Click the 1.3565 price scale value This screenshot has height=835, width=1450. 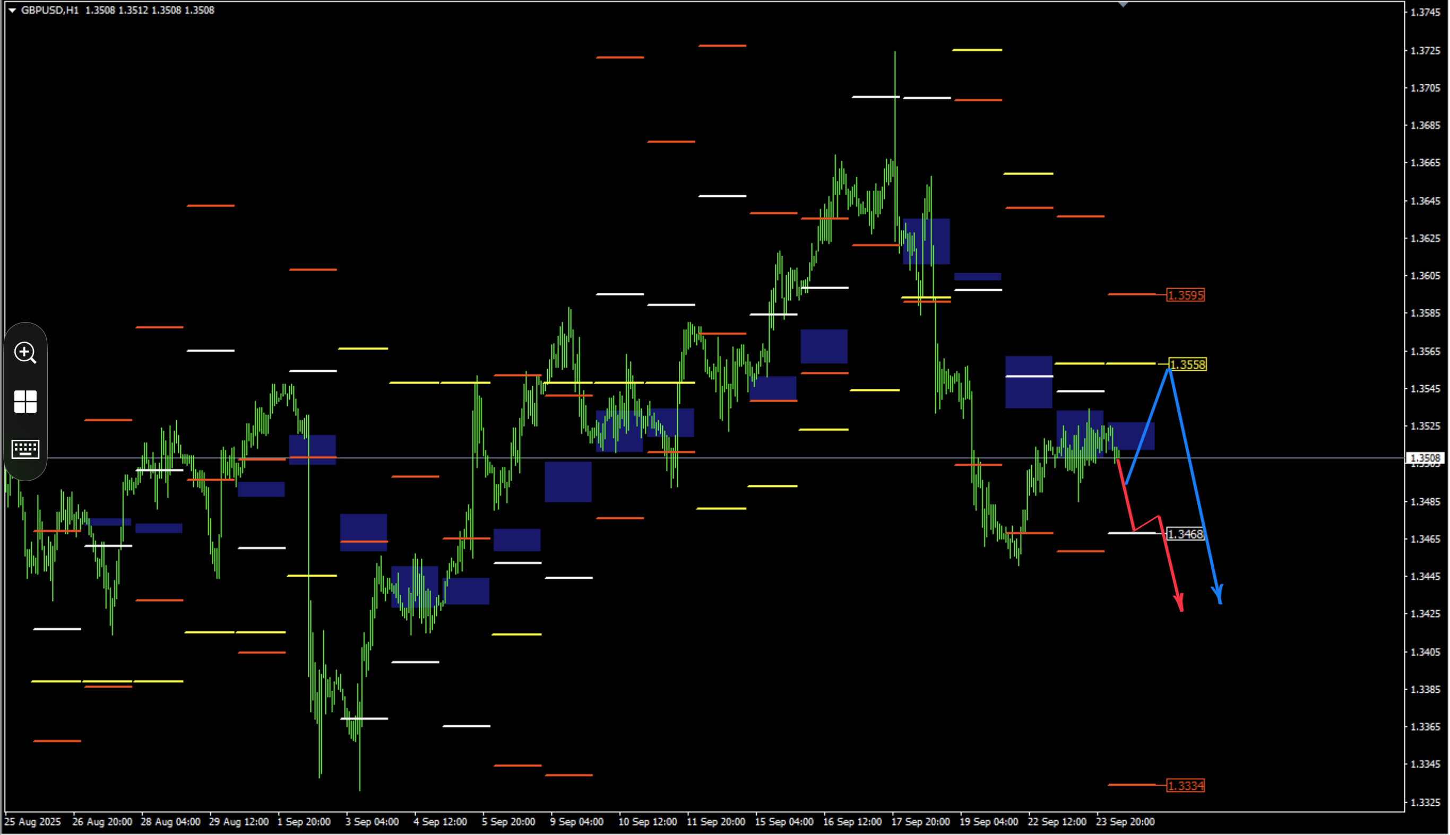click(x=1425, y=351)
